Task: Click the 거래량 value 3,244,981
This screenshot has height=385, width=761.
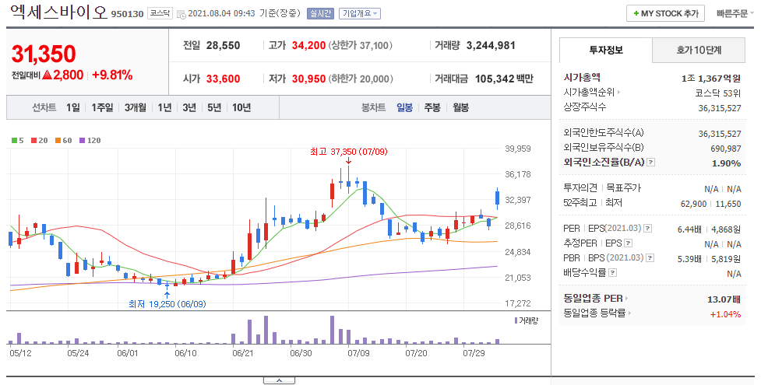Action: tap(491, 46)
